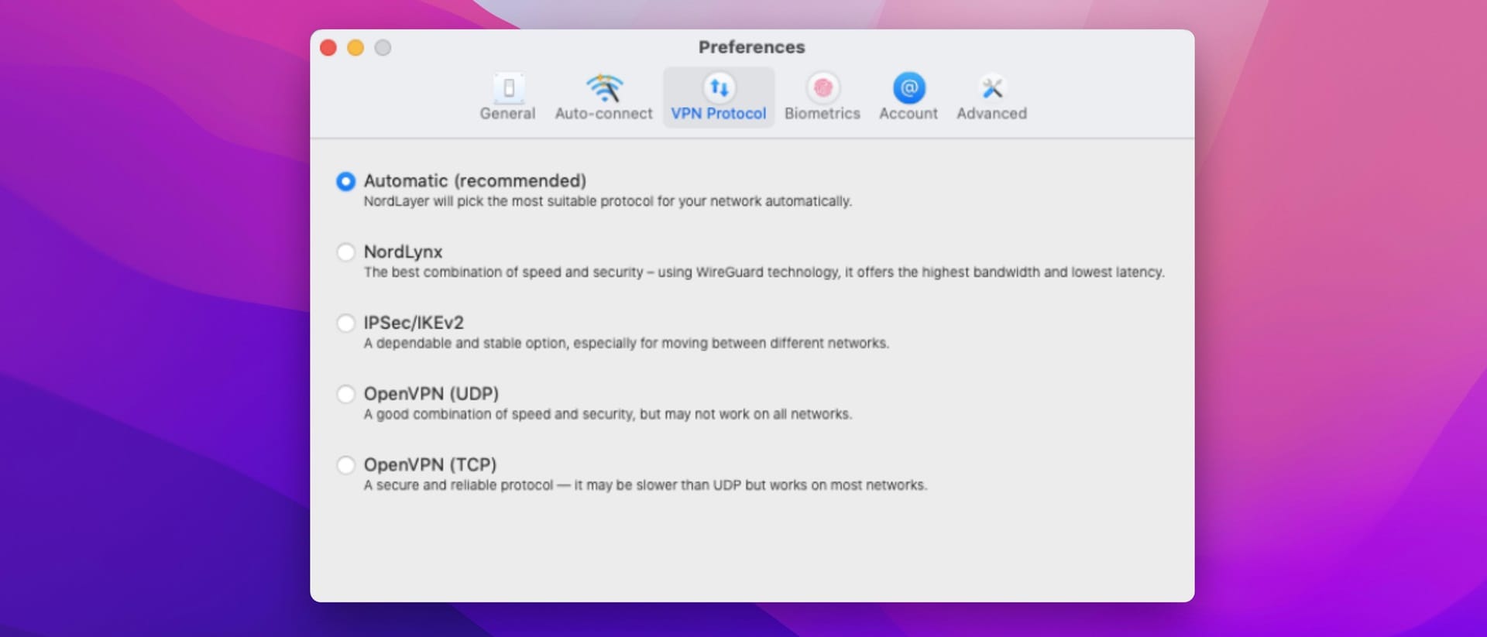Click the "dependable and stable option" description
This screenshot has width=1487, height=637.
pyautogui.click(x=627, y=343)
